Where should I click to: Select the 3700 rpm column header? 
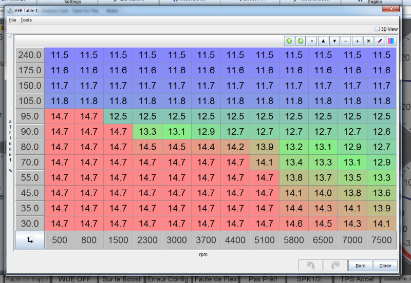[x=206, y=240]
